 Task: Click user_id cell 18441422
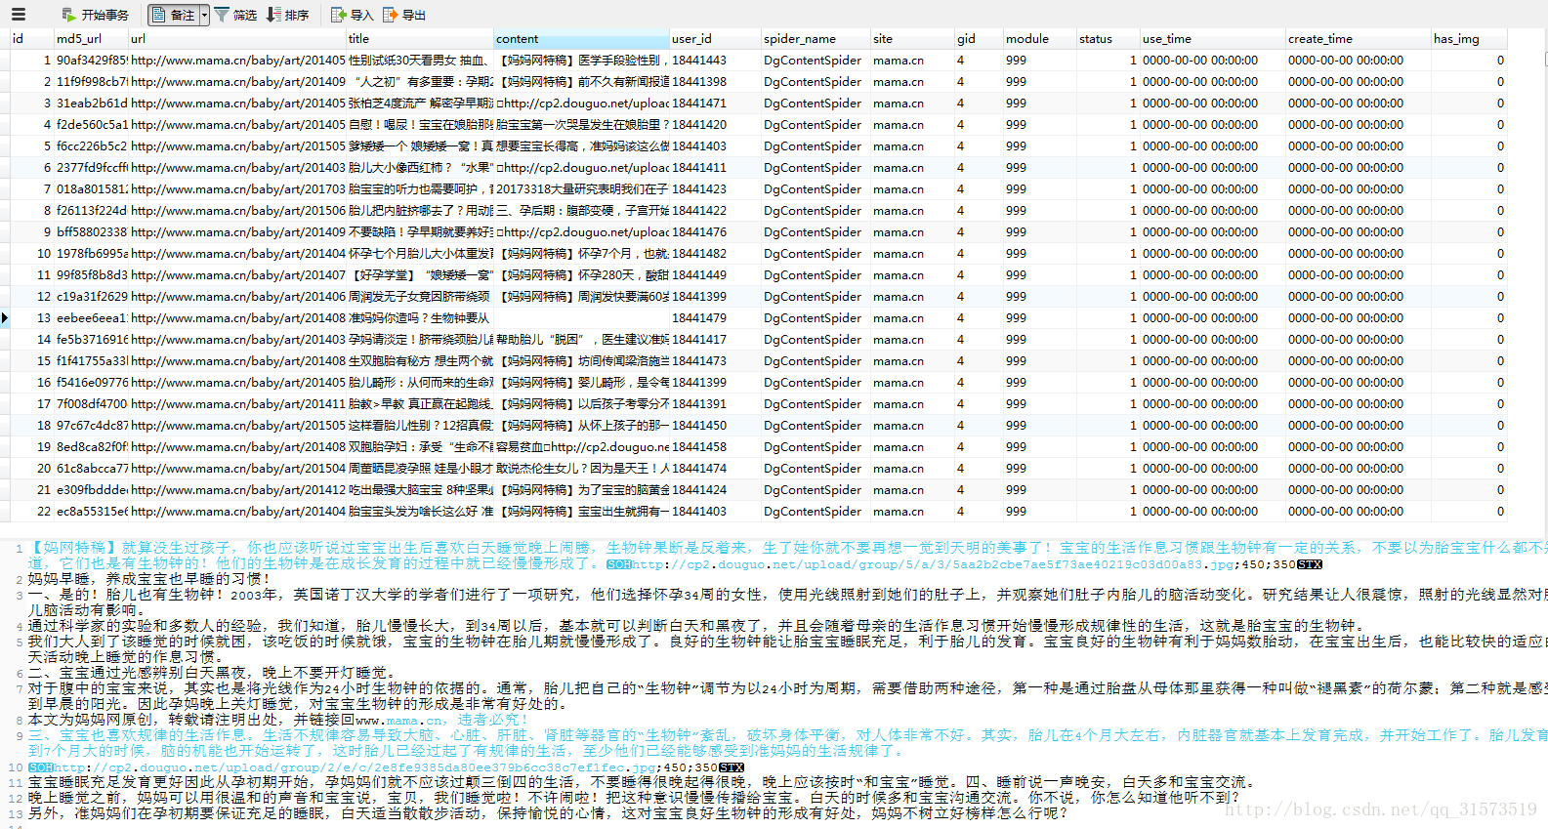tap(715, 211)
